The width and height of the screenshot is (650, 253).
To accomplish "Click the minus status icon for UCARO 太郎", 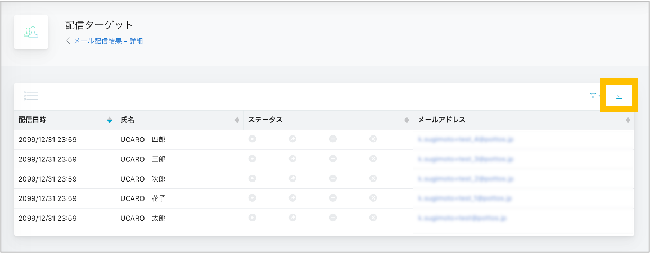I will pos(333,218).
